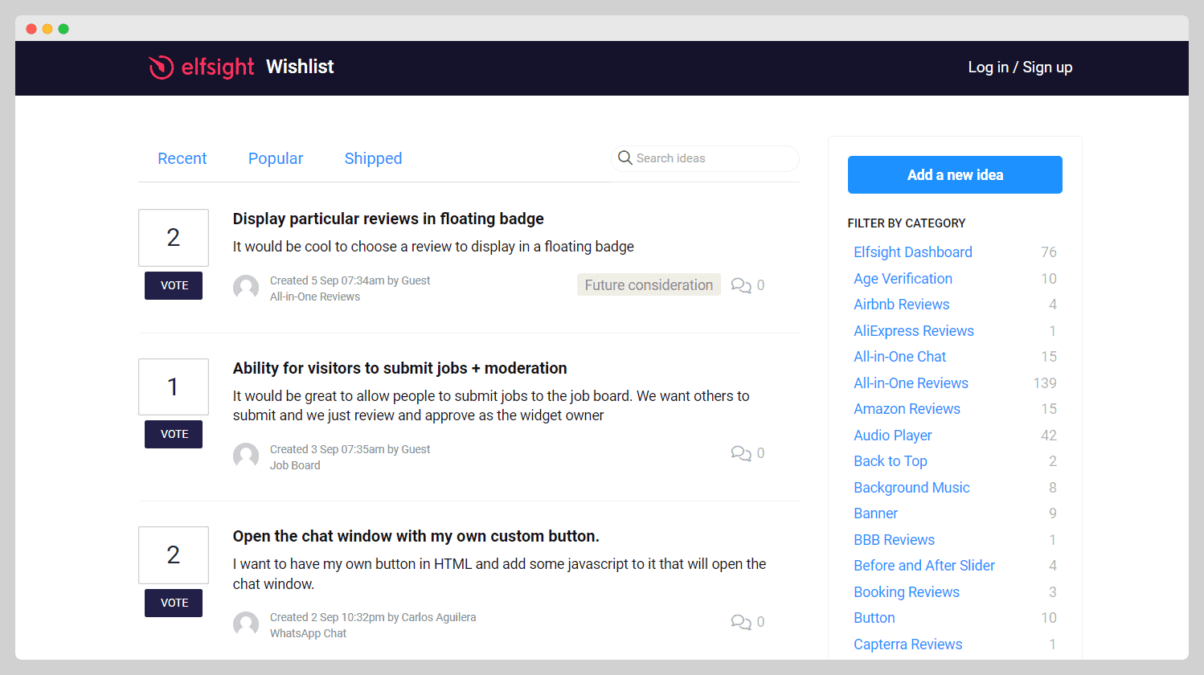Click Guest avatar on the Job Board idea
The width and height of the screenshot is (1204, 675).
[x=246, y=456]
